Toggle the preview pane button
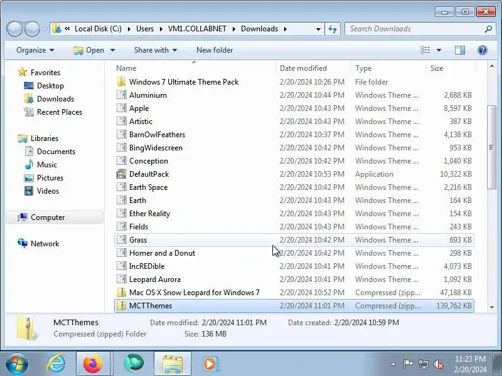502x376 pixels. coord(460,50)
